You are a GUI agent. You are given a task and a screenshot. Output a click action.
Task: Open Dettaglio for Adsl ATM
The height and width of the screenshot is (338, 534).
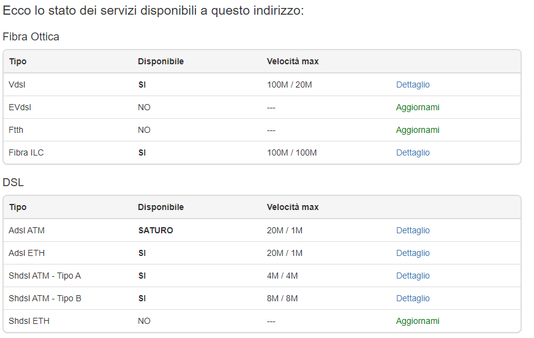[413, 230]
